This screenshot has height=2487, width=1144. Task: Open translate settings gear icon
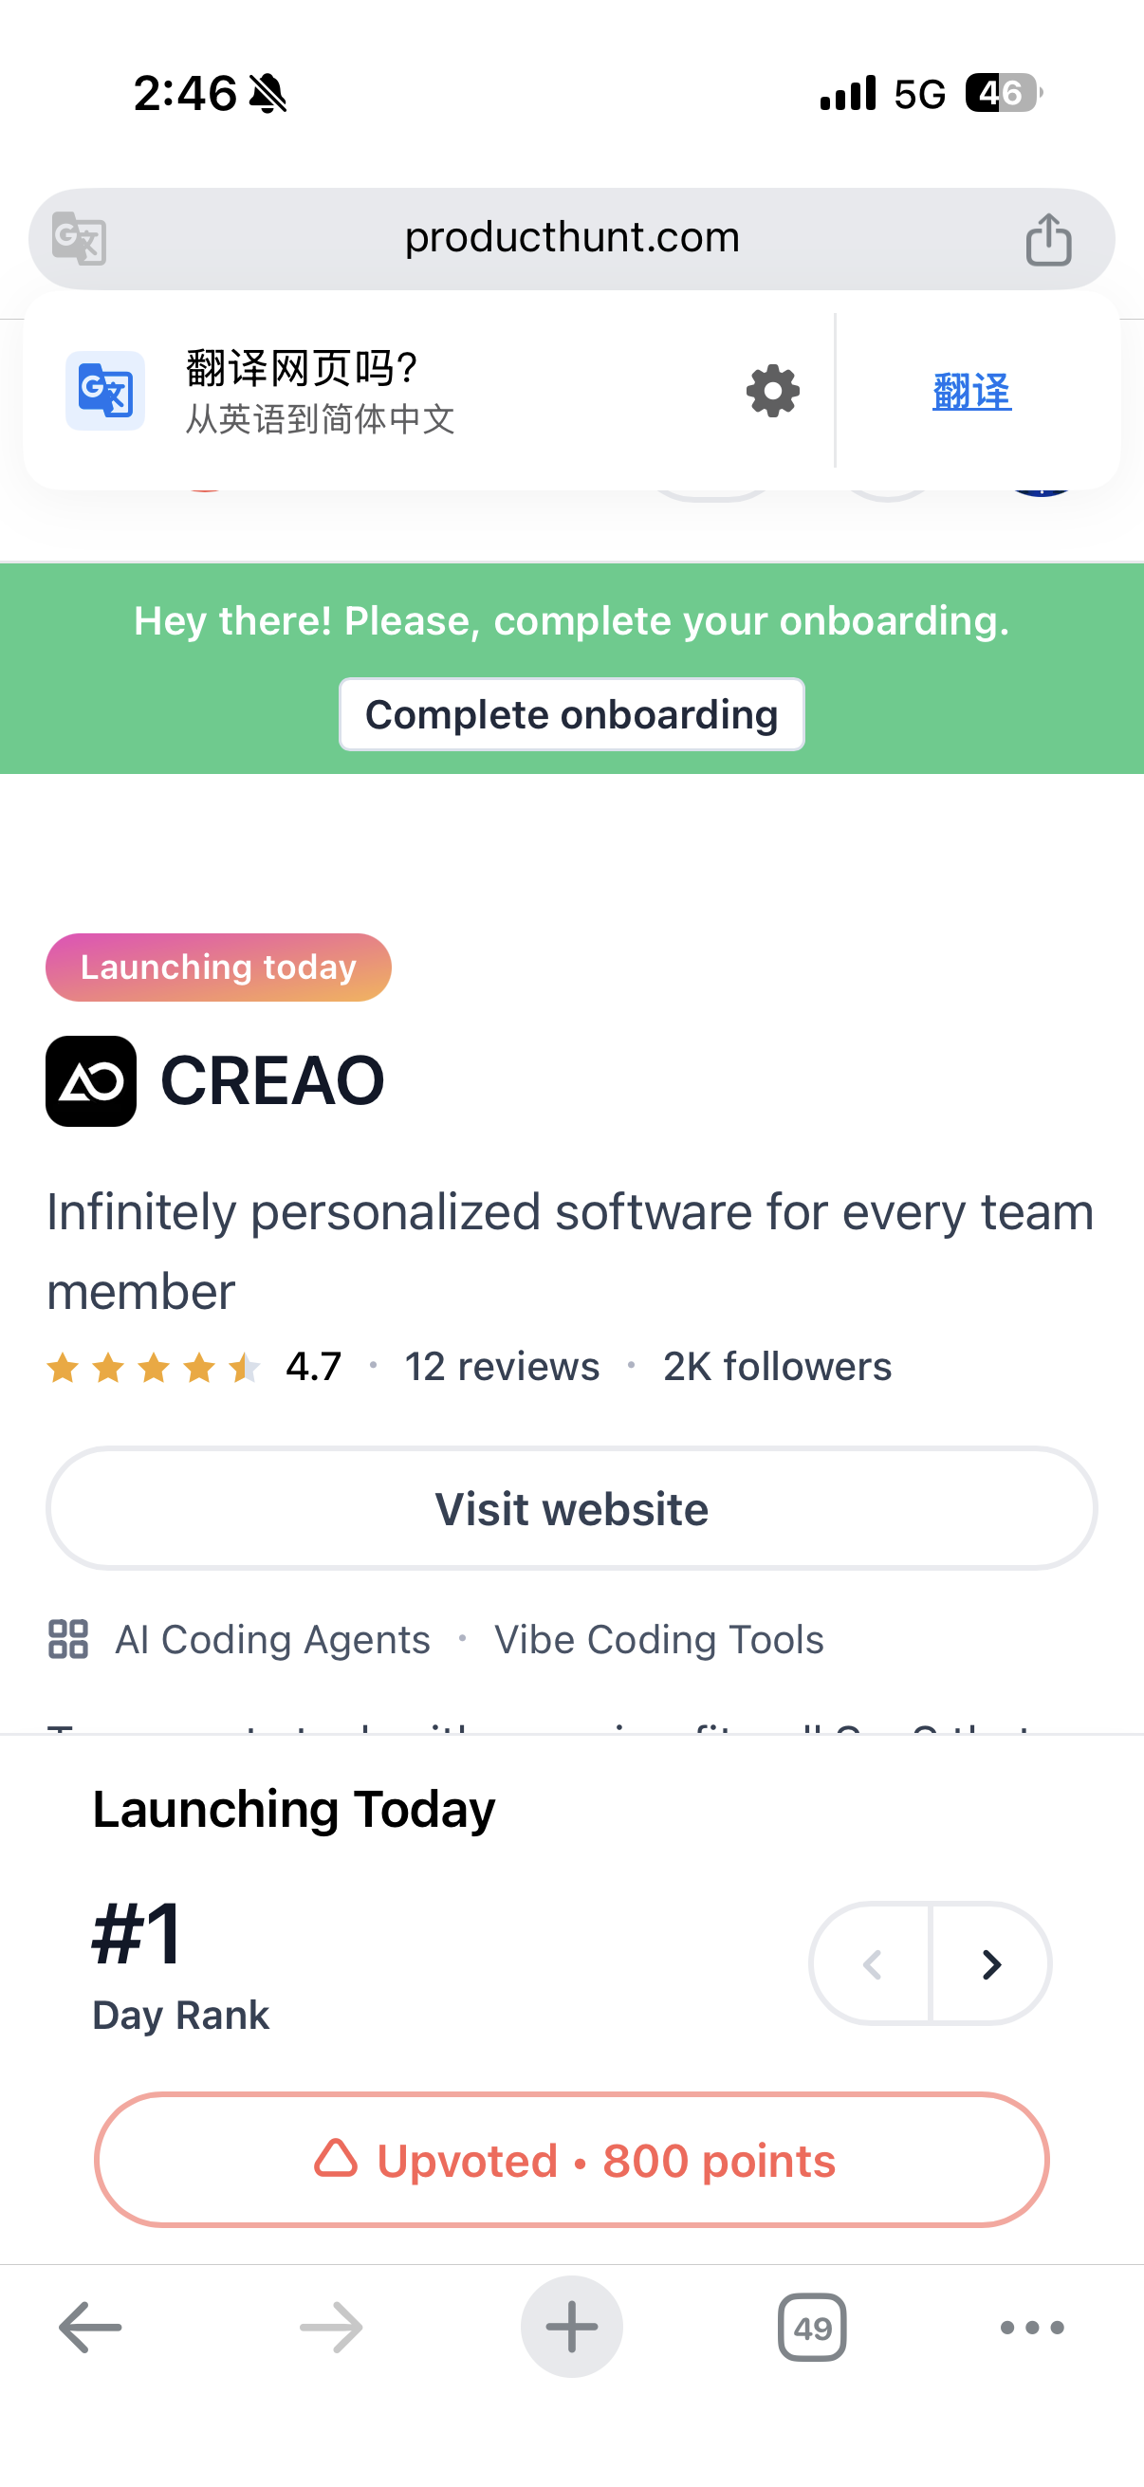click(772, 391)
